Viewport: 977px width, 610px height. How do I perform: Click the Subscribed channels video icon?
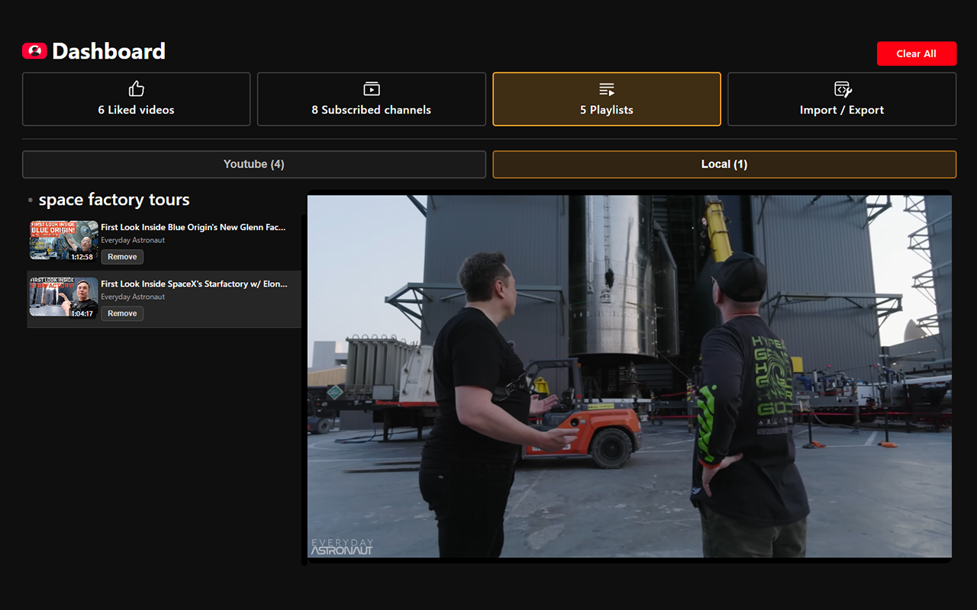371,88
